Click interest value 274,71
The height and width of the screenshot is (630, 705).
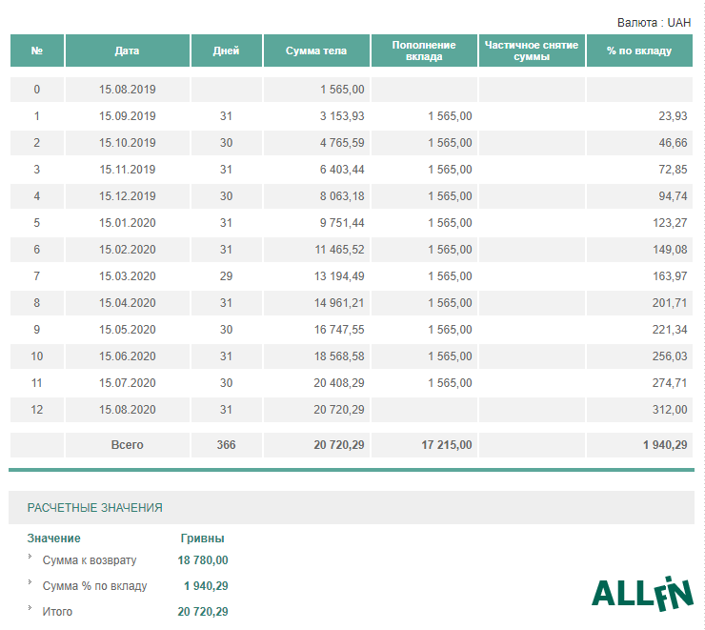(670, 383)
